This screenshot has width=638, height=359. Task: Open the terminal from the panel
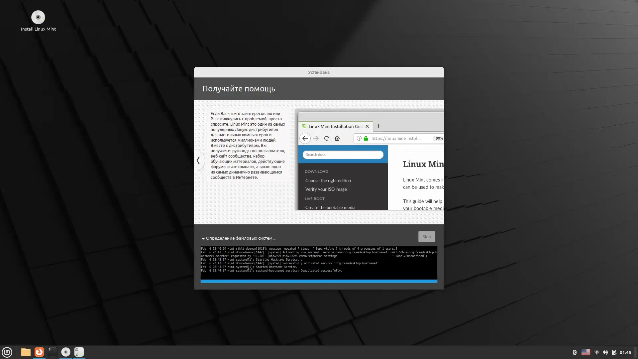(x=53, y=352)
